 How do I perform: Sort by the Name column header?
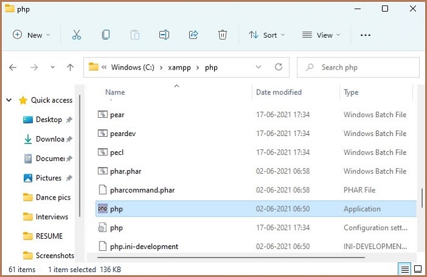click(115, 92)
